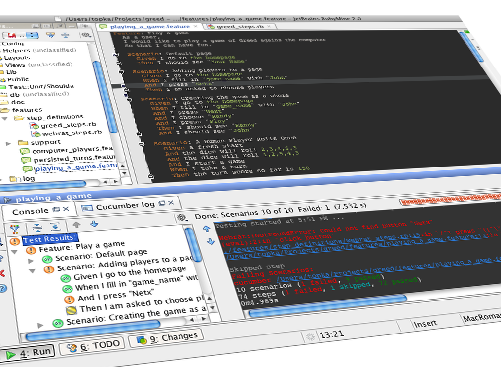Screen dimensions: 501x367
Task: Go to previous failed test
Action: [x=77, y=225]
